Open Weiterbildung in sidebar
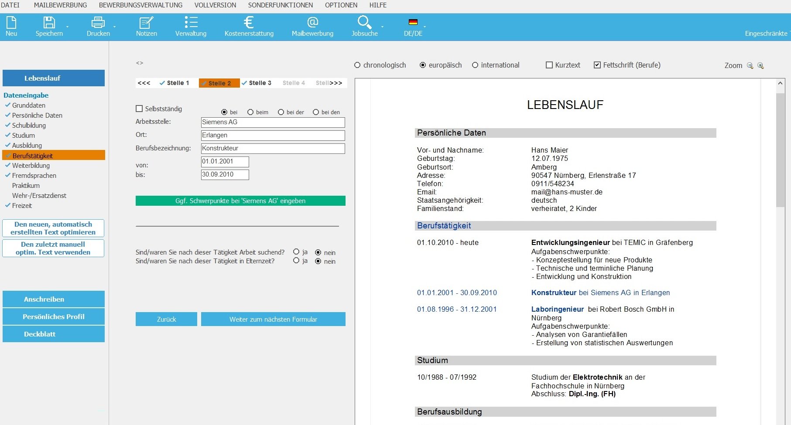791x425 pixels. click(x=31, y=165)
